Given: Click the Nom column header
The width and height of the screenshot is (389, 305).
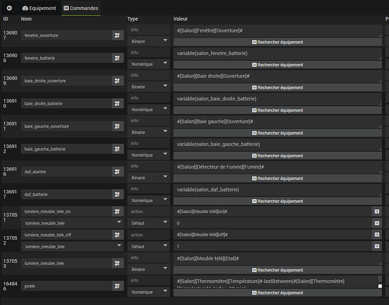Looking at the screenshot, I should pos(26,19).
